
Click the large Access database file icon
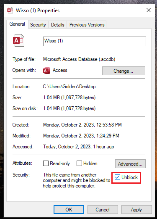(x=18, y=40)
